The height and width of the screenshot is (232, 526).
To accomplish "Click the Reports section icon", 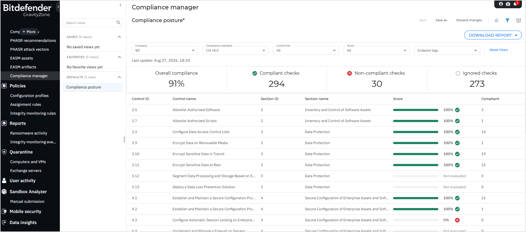I will [4, 123].
